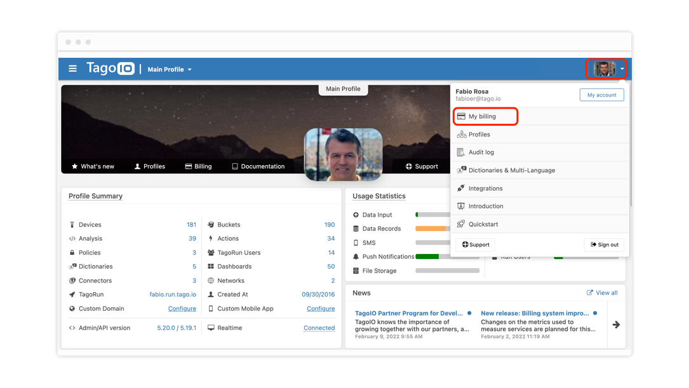Click the Sign out button
689x388 pixels.
[x=604, y=244]
